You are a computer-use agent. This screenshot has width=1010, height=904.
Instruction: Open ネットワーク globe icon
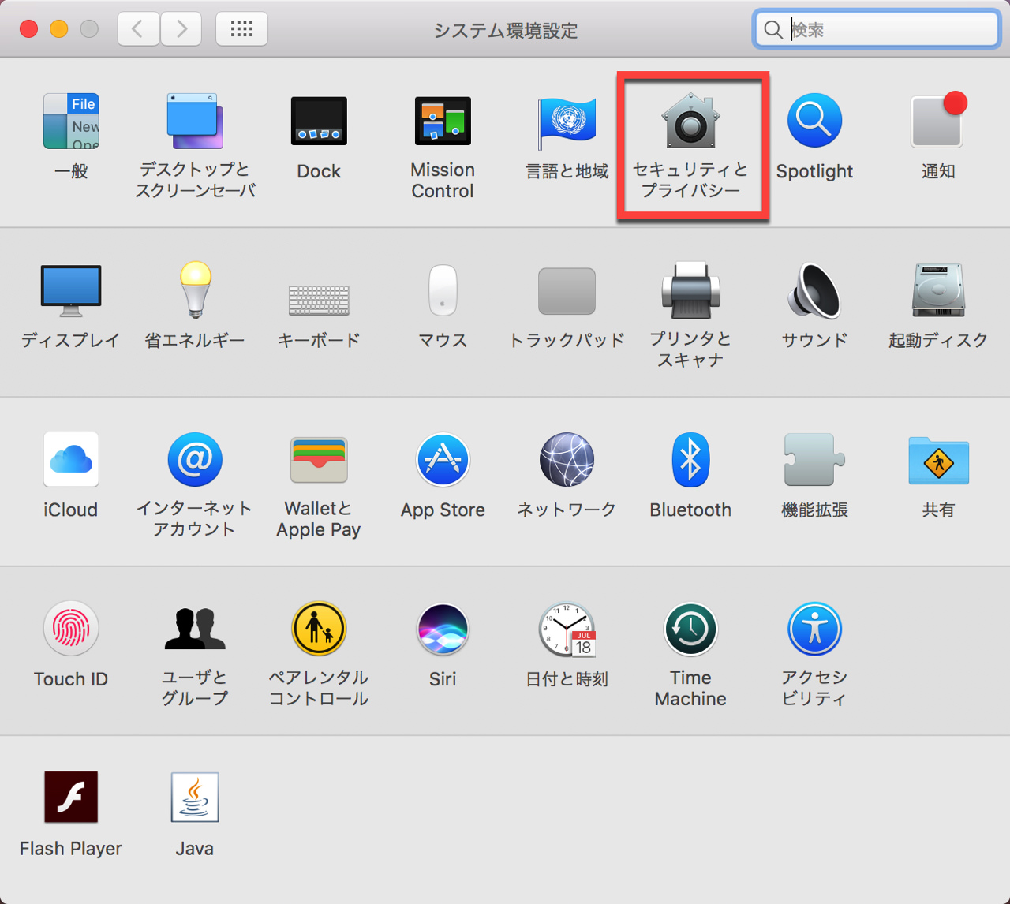click(567, 459)
